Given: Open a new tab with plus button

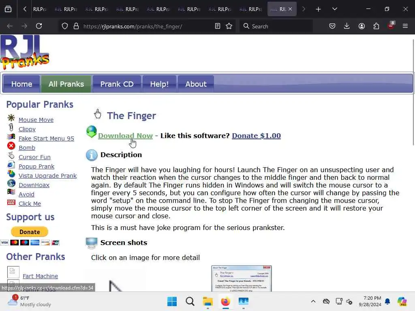Looking at the screenshot, I should (319, 9).
